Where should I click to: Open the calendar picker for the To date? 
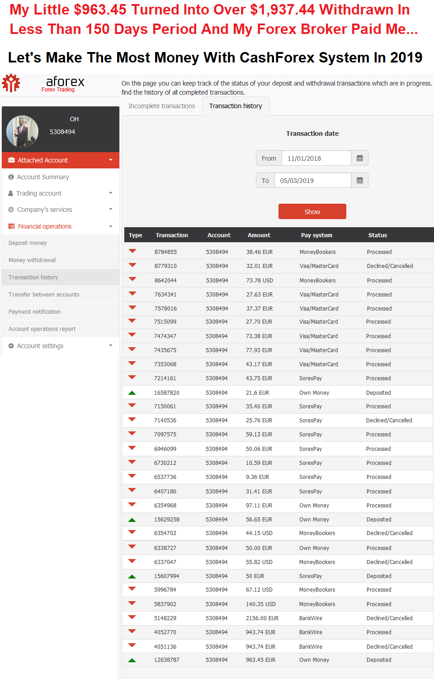[360, 181]
